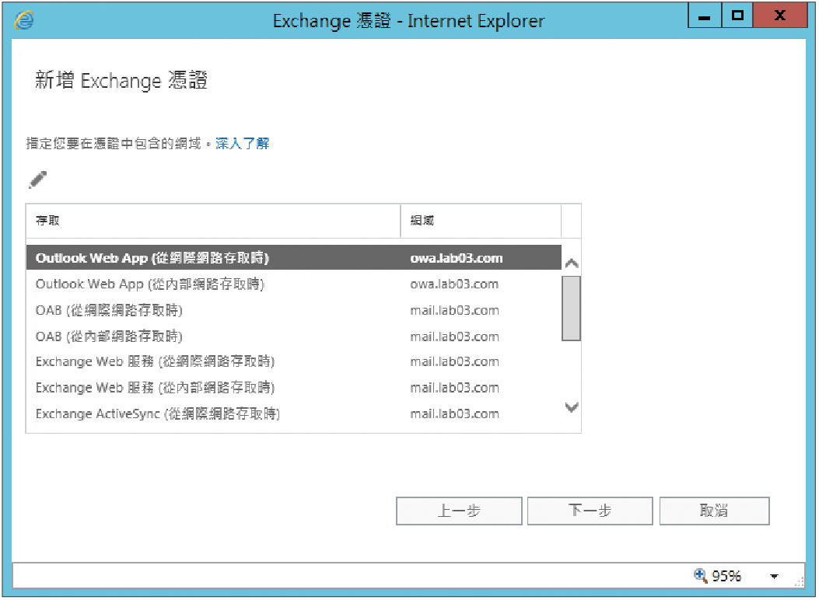Select OAB (從網際網路存取時) row
The image size is (819, 600).
(293, 310)
